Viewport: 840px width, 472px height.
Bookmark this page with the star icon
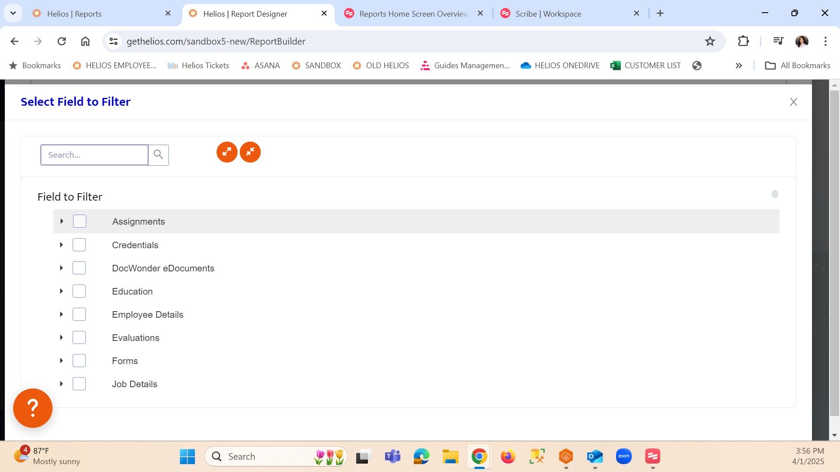(x=710, y=41)
